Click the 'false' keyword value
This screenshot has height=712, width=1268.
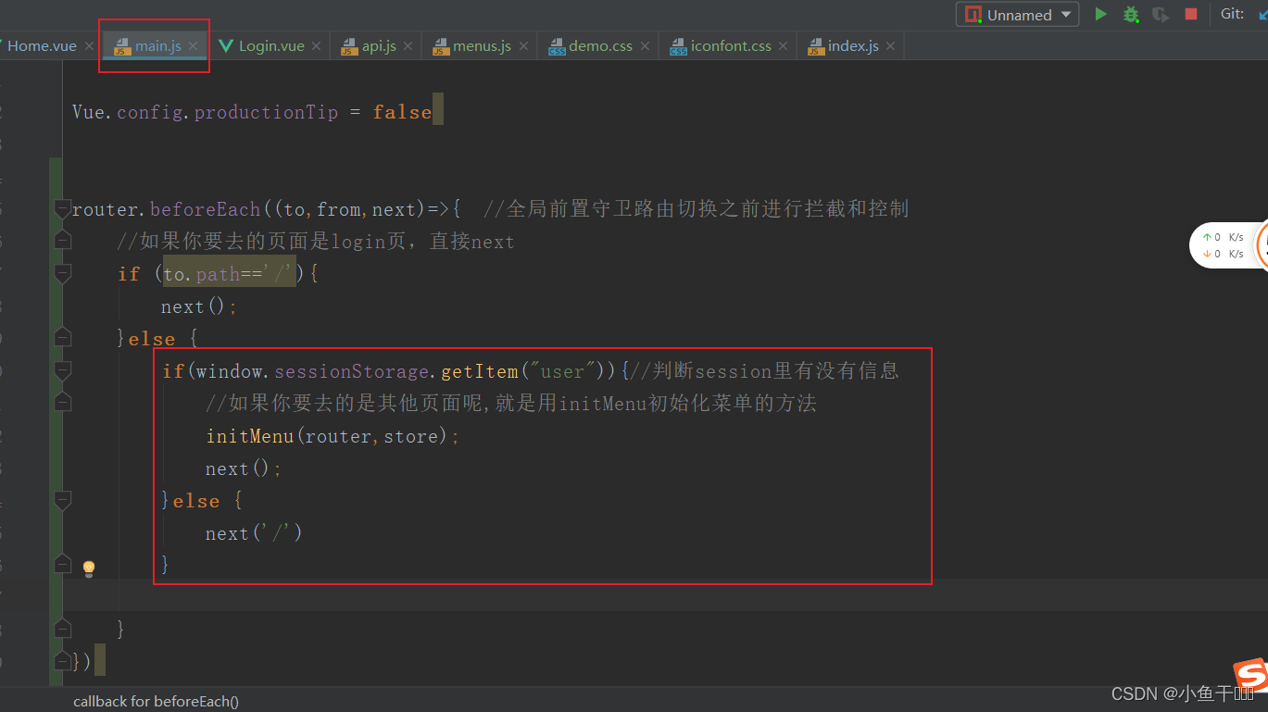pos(402,112)
